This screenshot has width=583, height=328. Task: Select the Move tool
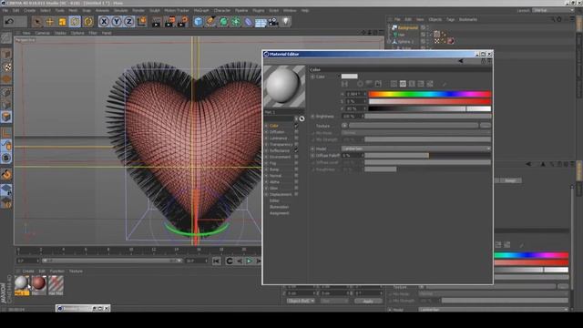[x=49, y=22]
